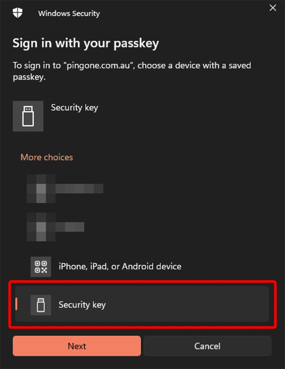285x369 pixels.
Task: Choose the first blurred passkey option text
Action: (x=79, y=189)
